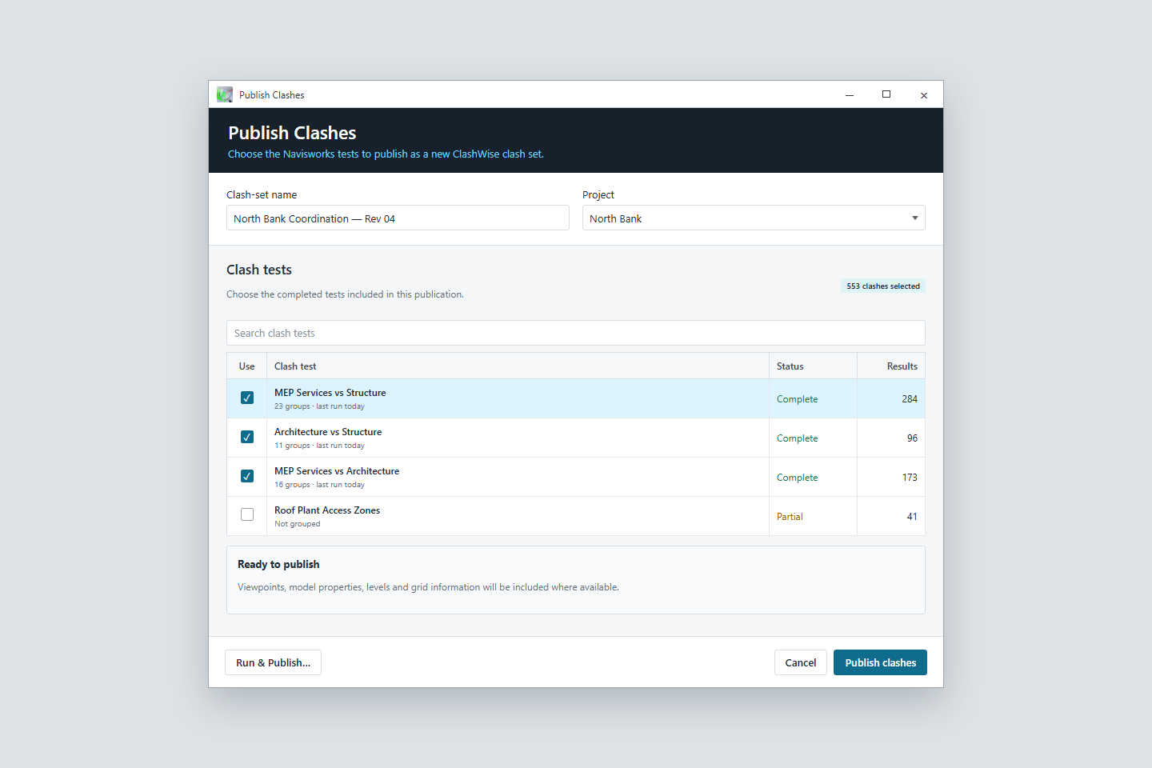Viewport: 1152px width, 768px height.
Task: Select the Architecture vs Structure row name
Action: 328,432
